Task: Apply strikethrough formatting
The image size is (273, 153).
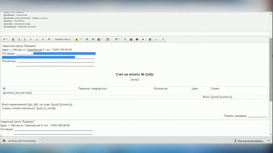Action: tap(43, 40)
